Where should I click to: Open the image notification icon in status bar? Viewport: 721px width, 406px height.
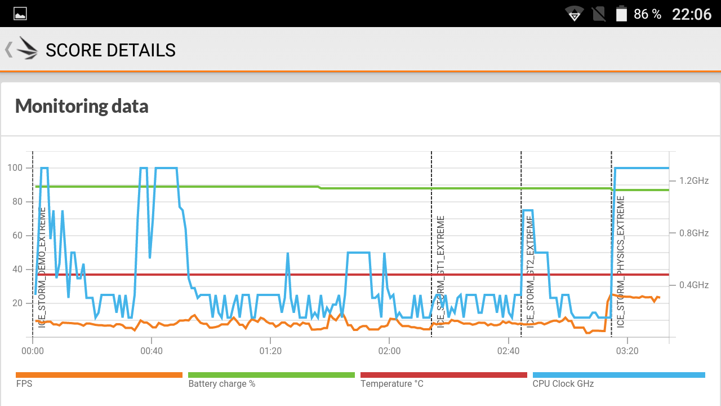pos(20,14)
